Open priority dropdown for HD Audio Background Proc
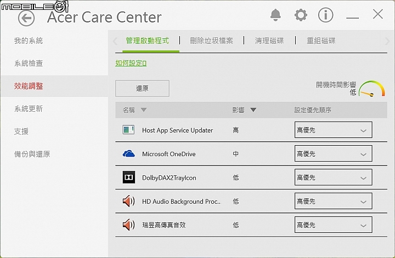Image resolution: width=395 pixels, height=258 pixels. tap(333, 201)
